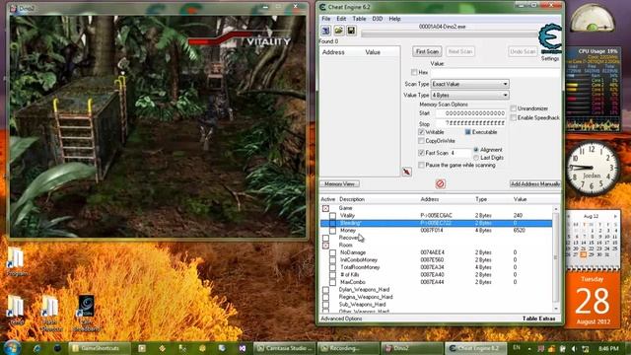631x355 pixels.
Task: Click the memory scan Start address field
Action: 470,113
